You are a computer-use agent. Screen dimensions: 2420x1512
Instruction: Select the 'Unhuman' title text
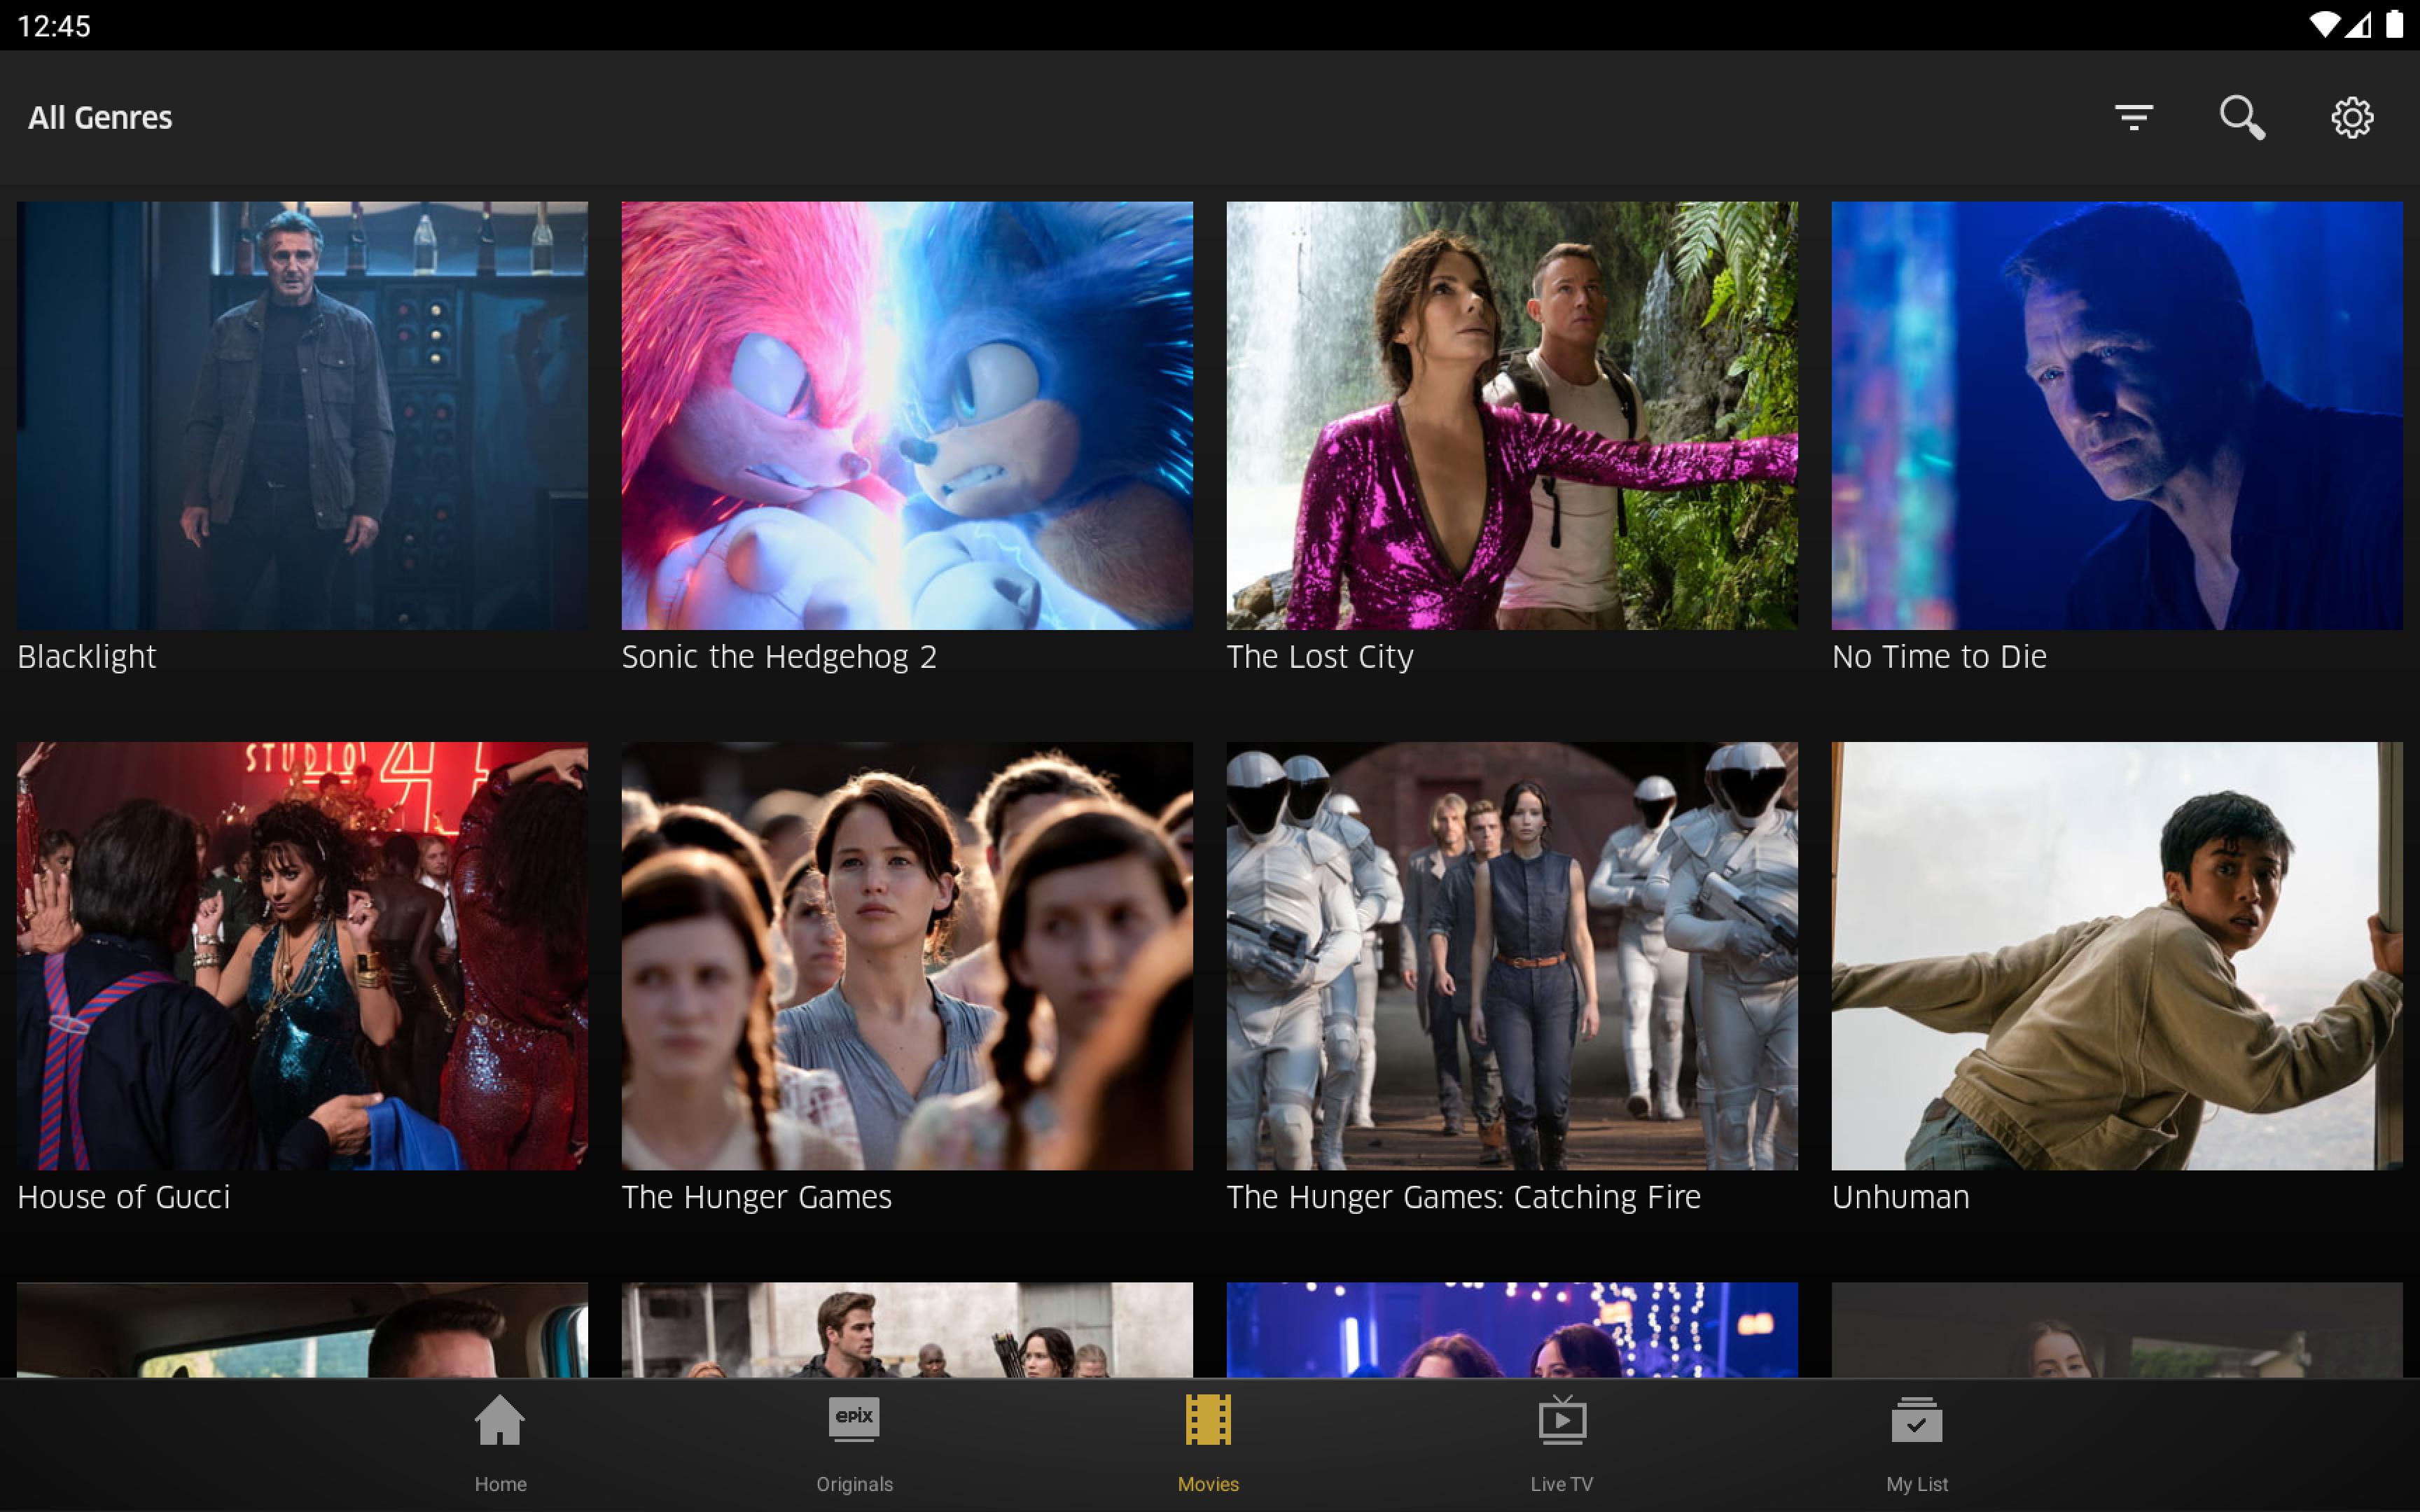click(1901, 1197)
